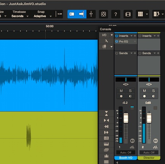
Task: Open the Pro EQ dropdown arrow
Action: pyautogui.click(x=135, y=41)
